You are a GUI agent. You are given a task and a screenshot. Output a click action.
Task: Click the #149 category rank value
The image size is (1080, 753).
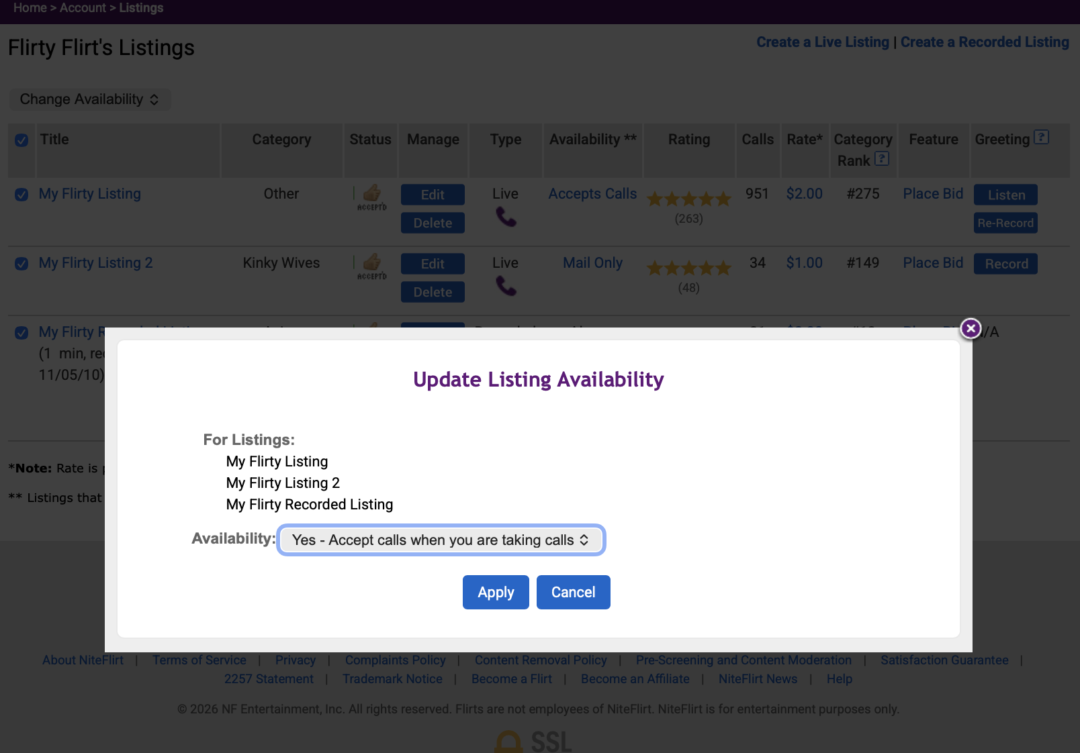[863, 263]
